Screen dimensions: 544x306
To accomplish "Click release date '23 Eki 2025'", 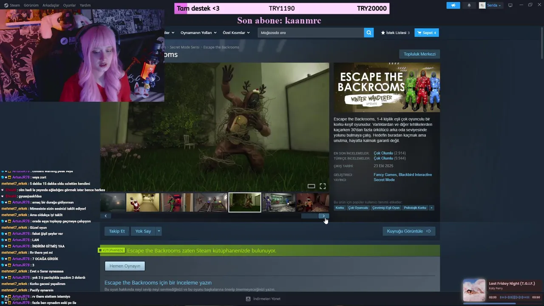I will [x=383, y=166].
